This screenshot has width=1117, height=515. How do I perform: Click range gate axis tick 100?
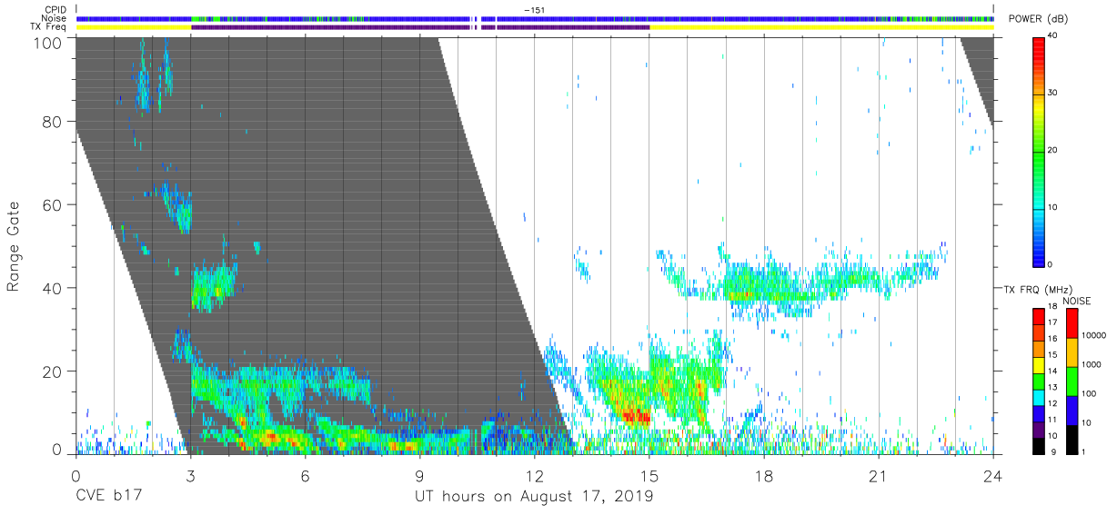(x=47, y=42)
